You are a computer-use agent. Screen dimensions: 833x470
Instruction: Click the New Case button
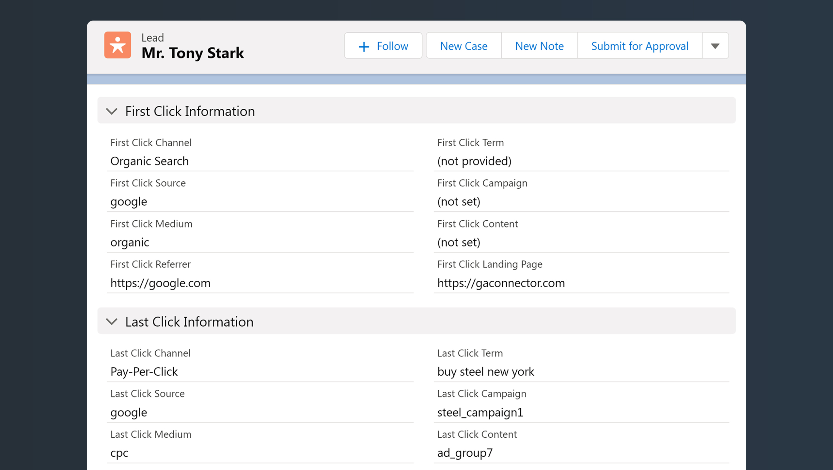click(x=464, y=46)
